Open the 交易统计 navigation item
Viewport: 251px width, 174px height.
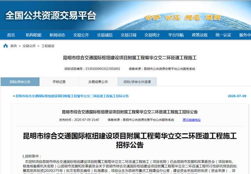(x=152, y=35)
